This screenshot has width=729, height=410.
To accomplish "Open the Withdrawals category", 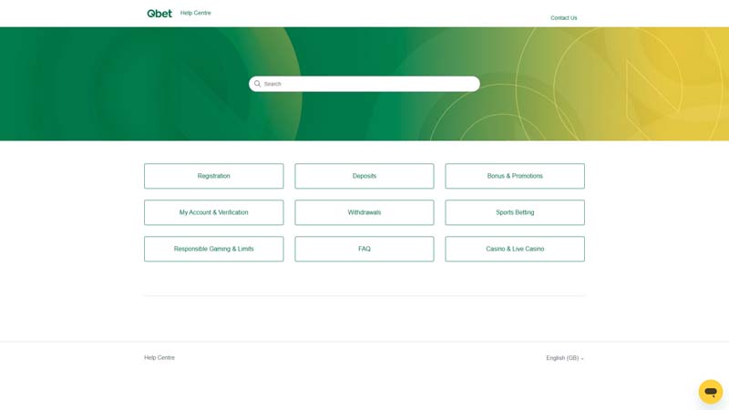I will point(364,212).
